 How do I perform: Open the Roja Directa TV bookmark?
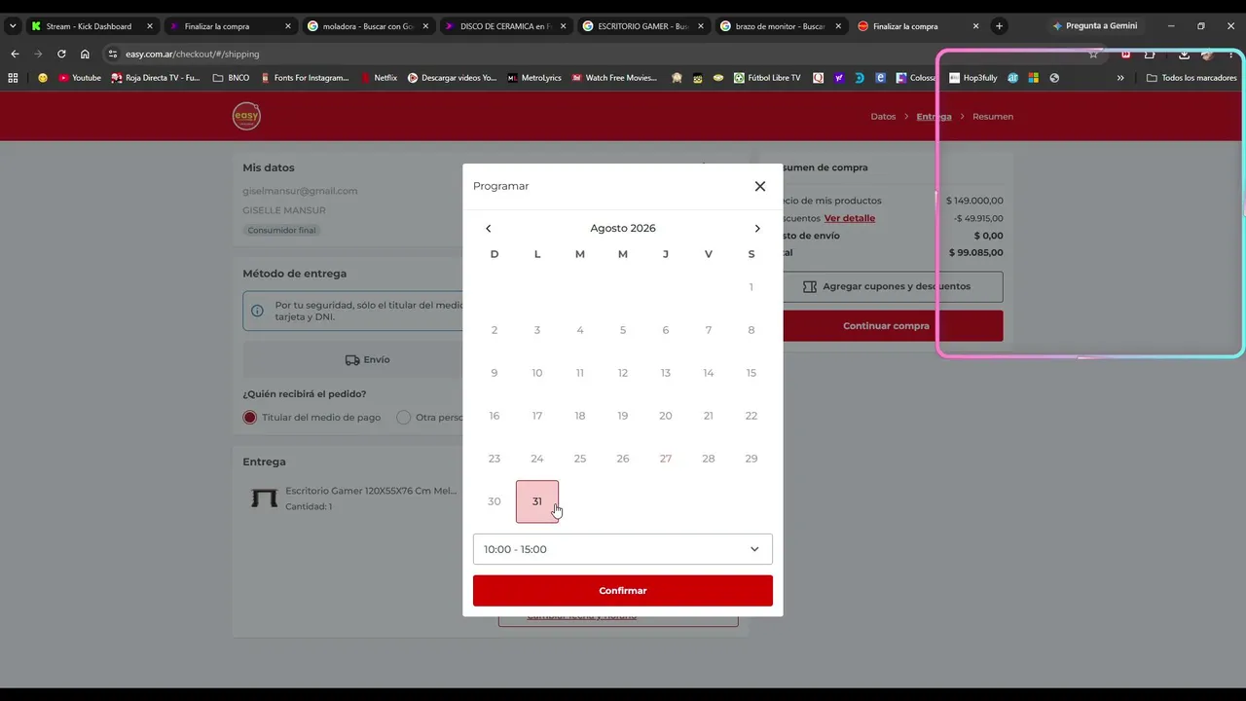[156, 78]
